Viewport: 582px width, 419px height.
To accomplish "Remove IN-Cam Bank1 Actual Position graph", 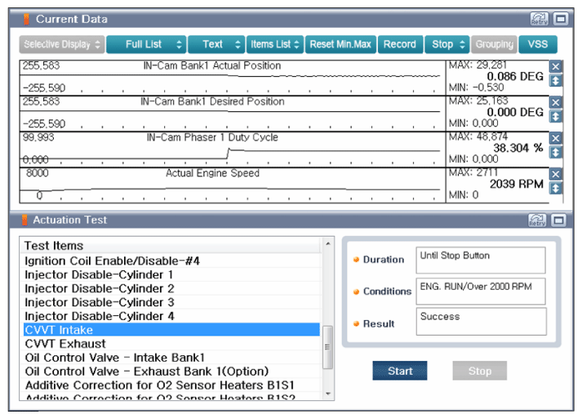I will (556, 67).
